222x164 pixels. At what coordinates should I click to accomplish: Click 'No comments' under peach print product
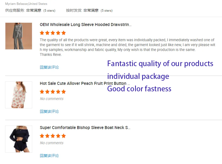tap(52, 99)
